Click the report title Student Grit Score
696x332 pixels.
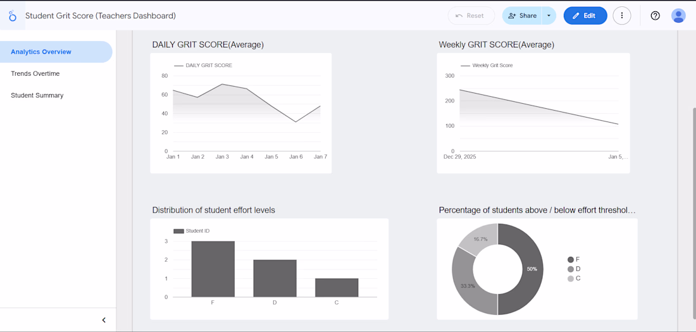click(x=101, y=16)
